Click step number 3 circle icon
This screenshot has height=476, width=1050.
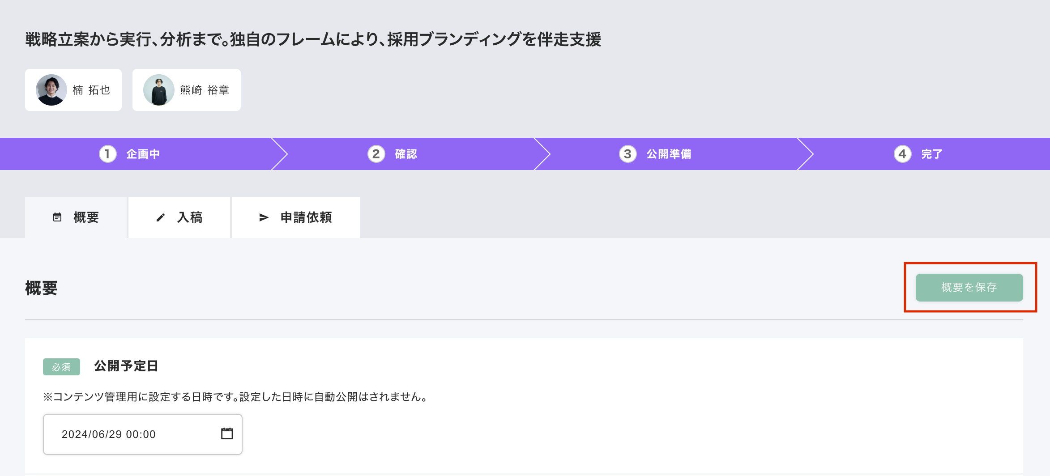[627, 154]
